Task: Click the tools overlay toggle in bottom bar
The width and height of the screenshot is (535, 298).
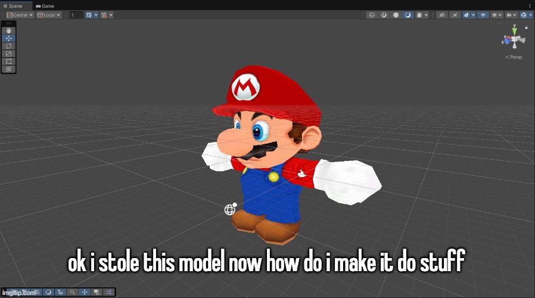Action: pos(85,292)
